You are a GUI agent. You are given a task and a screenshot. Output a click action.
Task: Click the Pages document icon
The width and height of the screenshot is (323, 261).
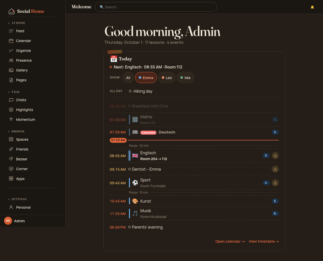pyautogui.click(x=11, y=80)
